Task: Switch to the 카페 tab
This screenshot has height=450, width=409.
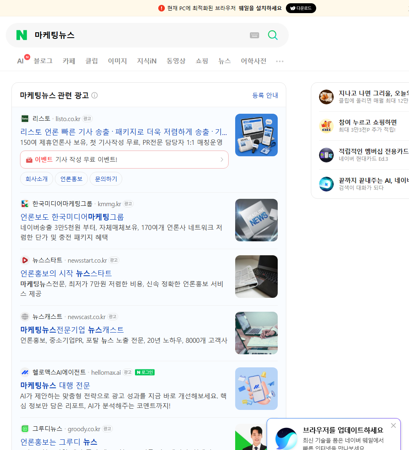Action: [69, 61]
